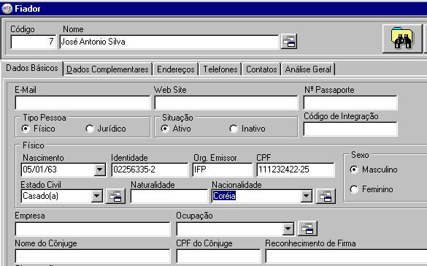427x266 pixels.
Task: Click the Empresa input field
Action: (x=93, y=229)
